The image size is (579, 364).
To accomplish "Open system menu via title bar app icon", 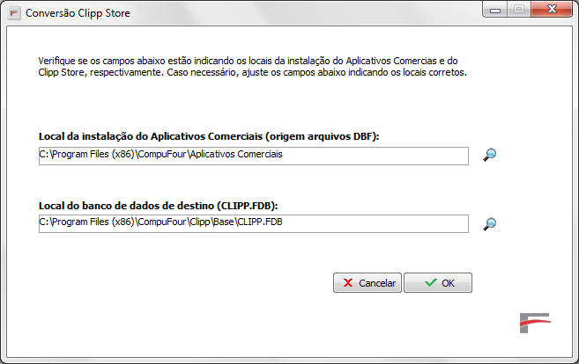I will pos(13,14).
